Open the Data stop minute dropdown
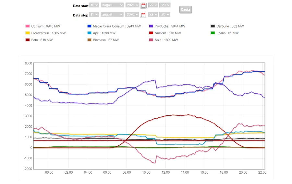292x184 pixels. pos(164,14)
